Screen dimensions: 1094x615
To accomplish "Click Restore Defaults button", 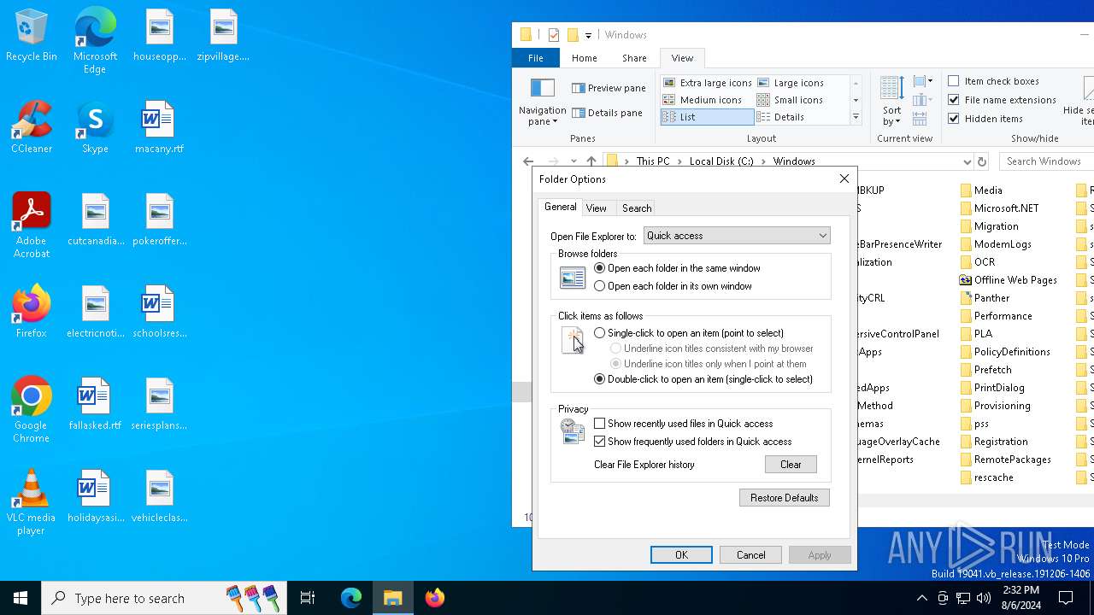I will [785, 498].
